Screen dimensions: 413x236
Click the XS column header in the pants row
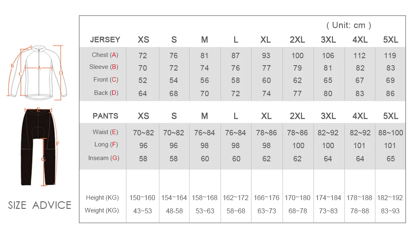[x=143, y=116]
